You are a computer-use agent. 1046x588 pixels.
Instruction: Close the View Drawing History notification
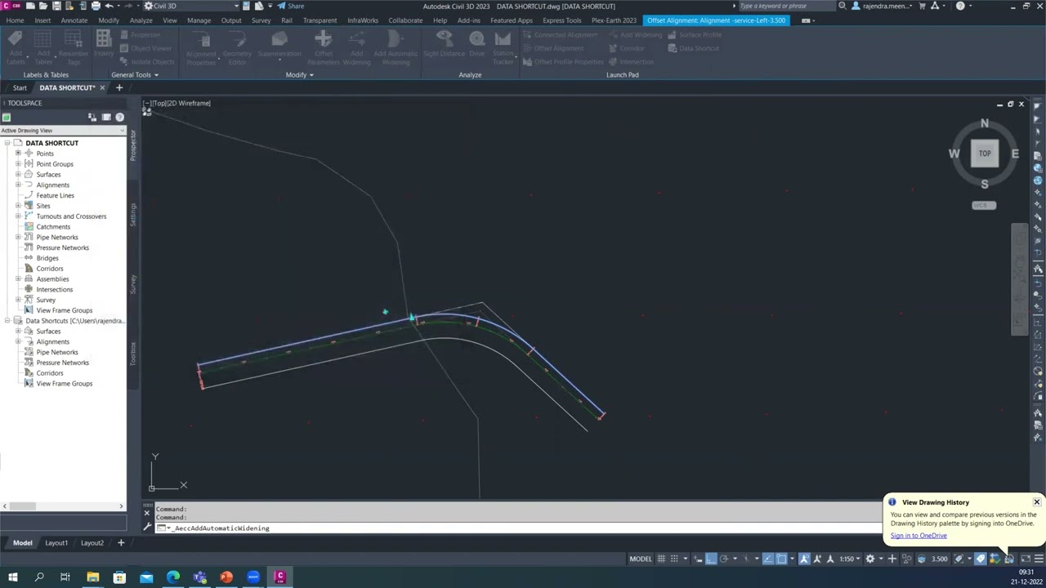click(1036, 501)
